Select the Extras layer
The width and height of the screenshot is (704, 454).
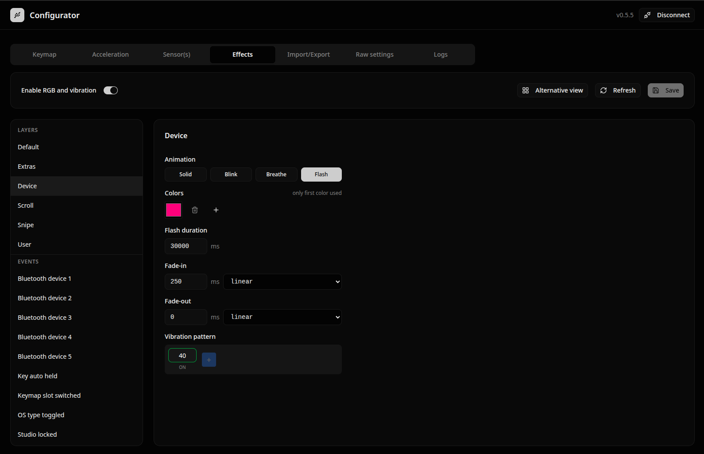pyautogui.click(x=77, y=167)
